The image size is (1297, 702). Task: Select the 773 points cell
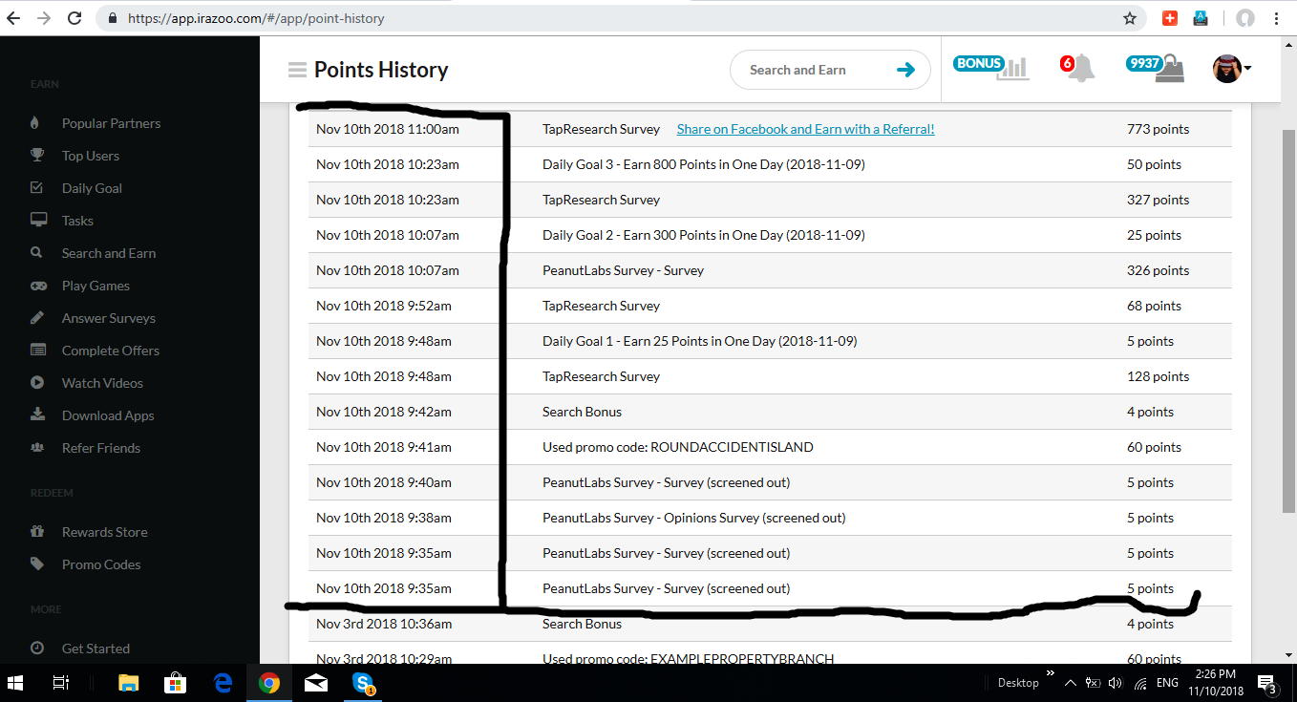pyautogui.click(x=1158, y=129)
